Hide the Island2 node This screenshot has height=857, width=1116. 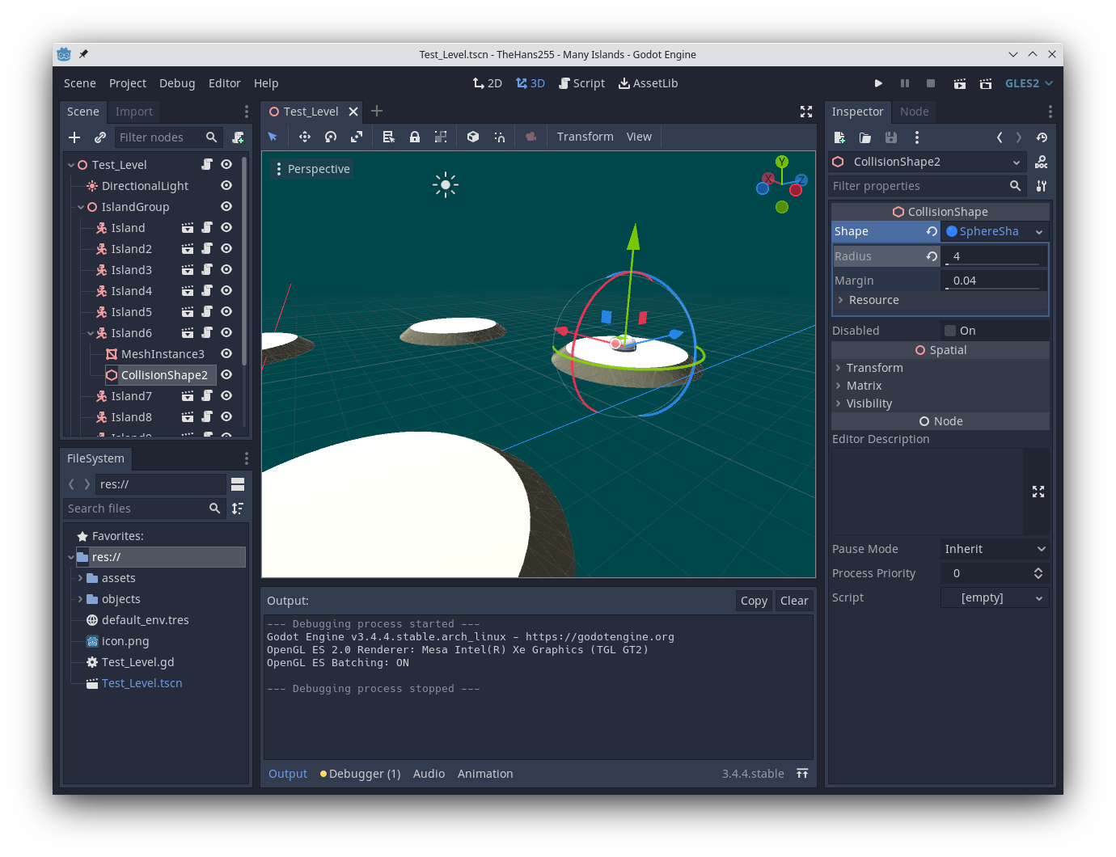pyautogui.click(x=226, y=248)
